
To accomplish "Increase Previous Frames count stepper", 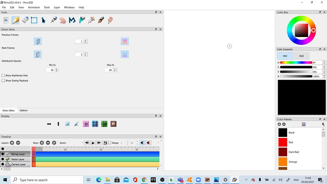I will (x=85, y=40).
